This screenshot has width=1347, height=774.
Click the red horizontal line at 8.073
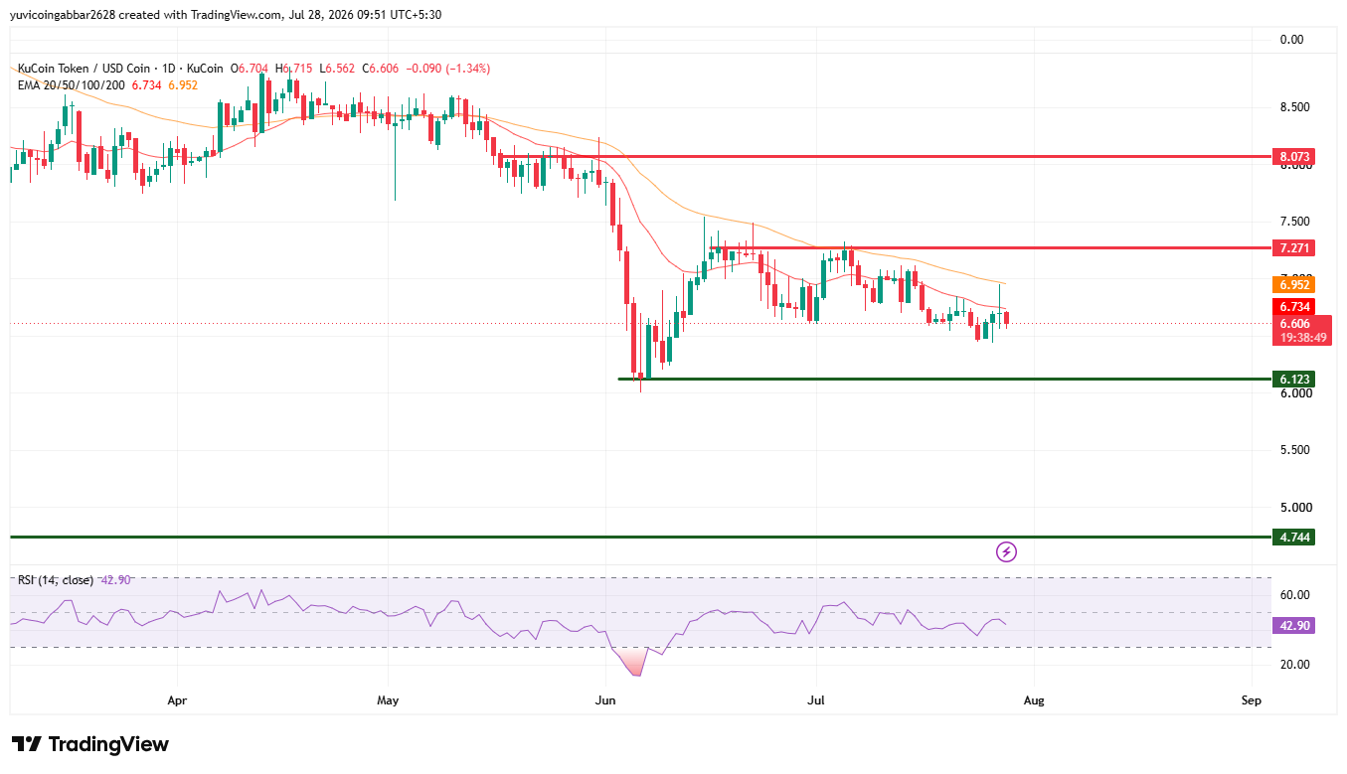click(x=885, y=157)
